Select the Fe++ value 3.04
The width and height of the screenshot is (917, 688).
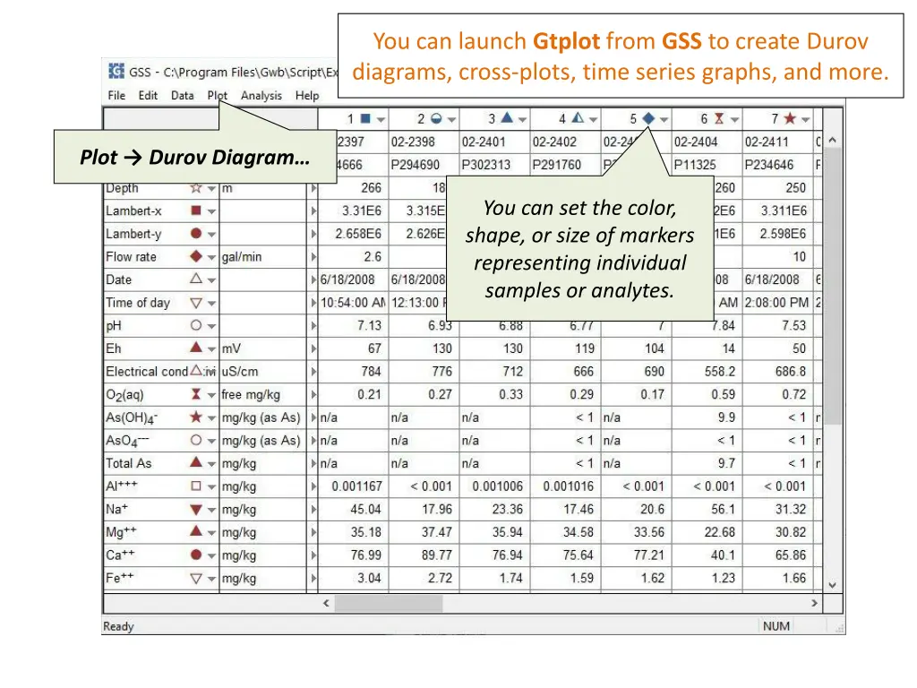click(353, 579)
